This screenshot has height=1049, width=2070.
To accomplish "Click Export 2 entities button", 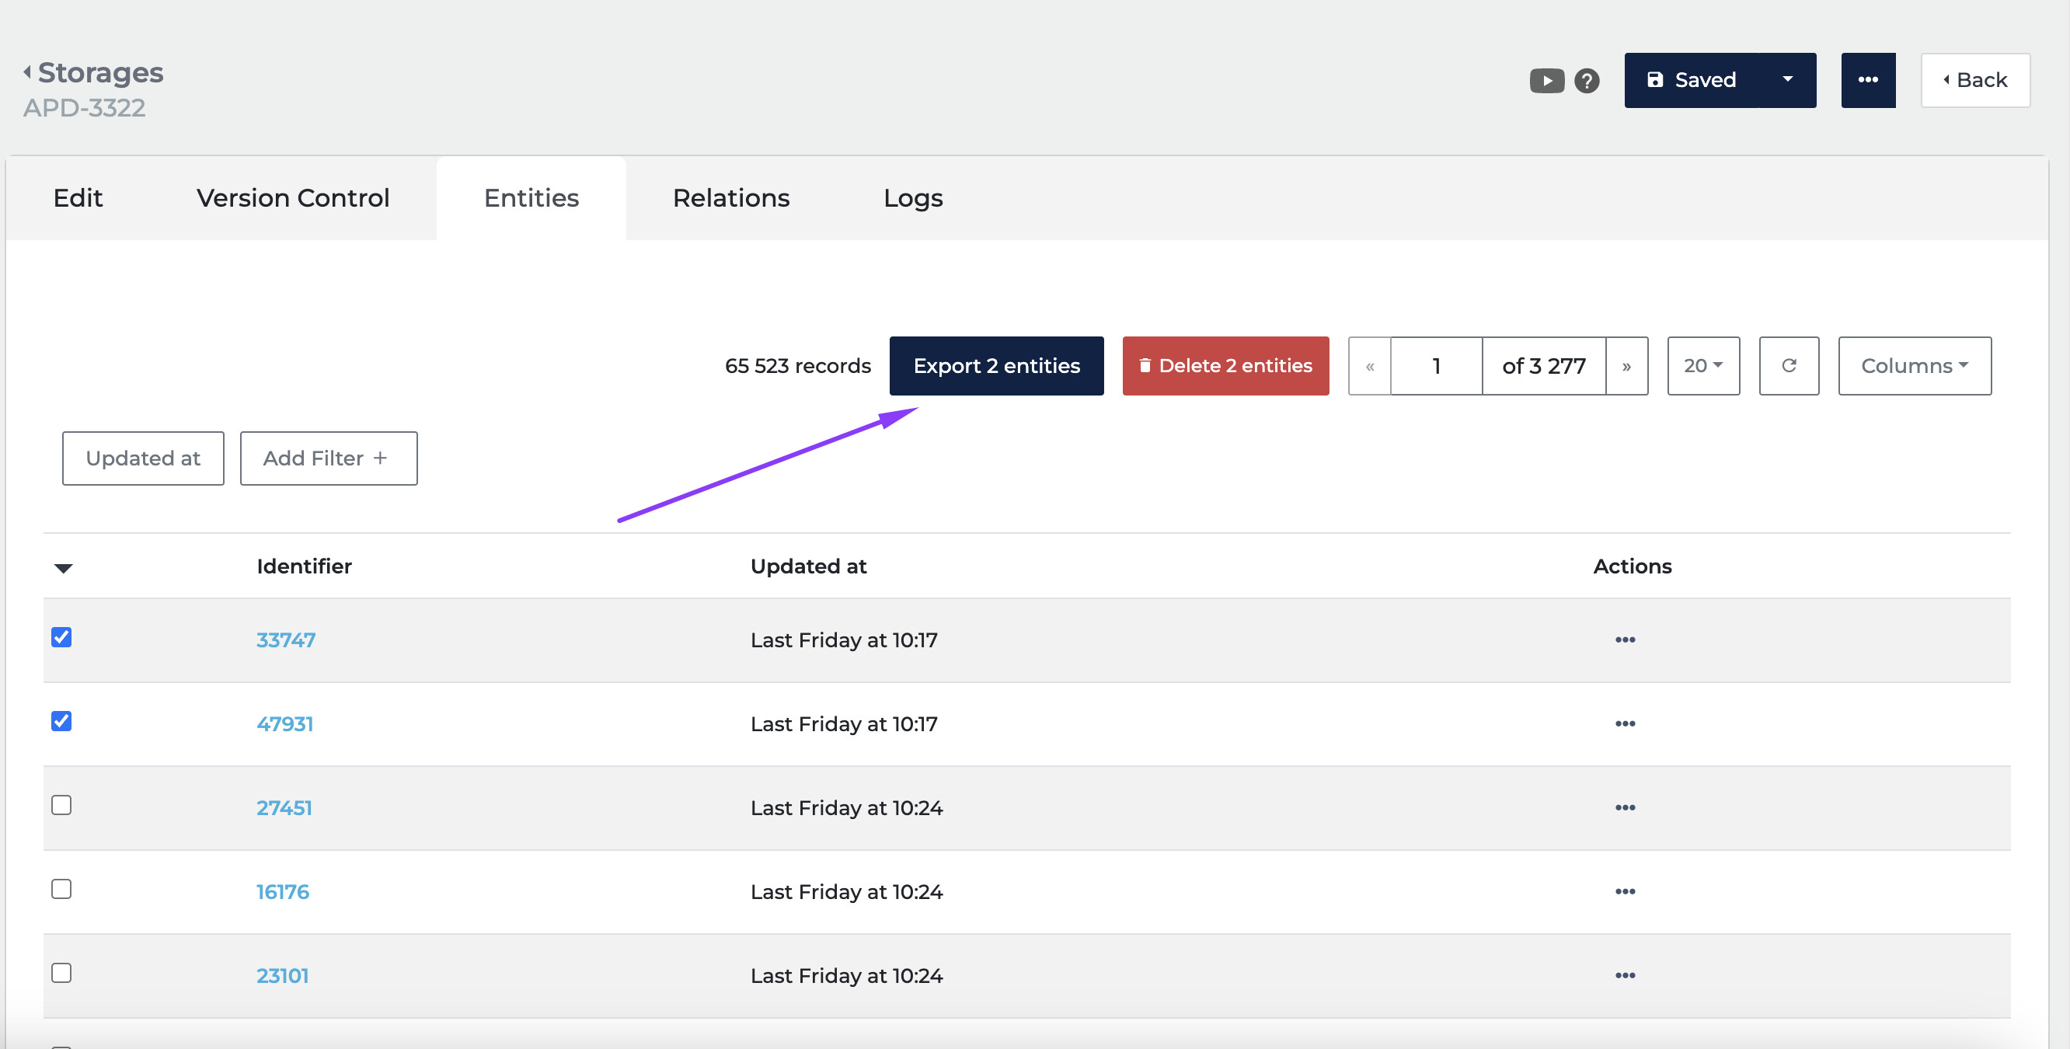I will point(996,366).
